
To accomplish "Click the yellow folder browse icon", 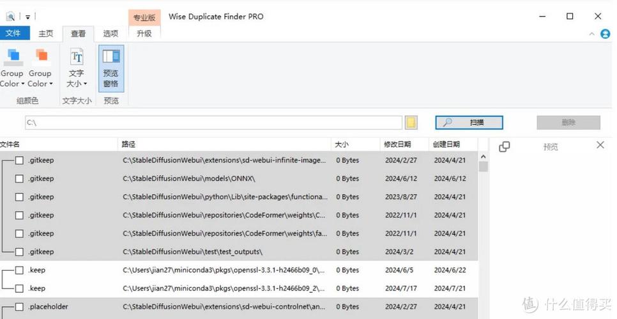I will pos(411,122).
